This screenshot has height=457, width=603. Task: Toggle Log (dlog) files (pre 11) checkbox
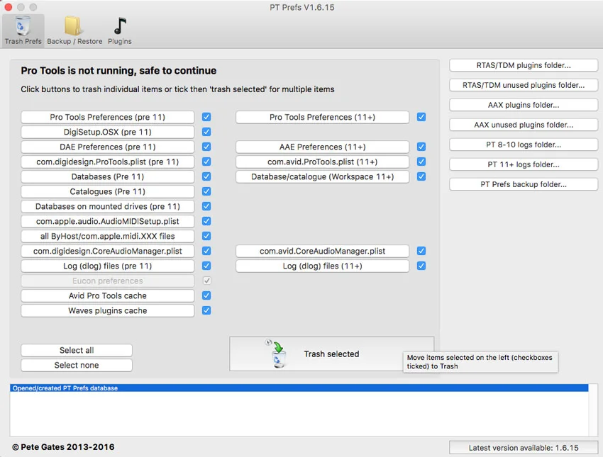coord(206,266)
